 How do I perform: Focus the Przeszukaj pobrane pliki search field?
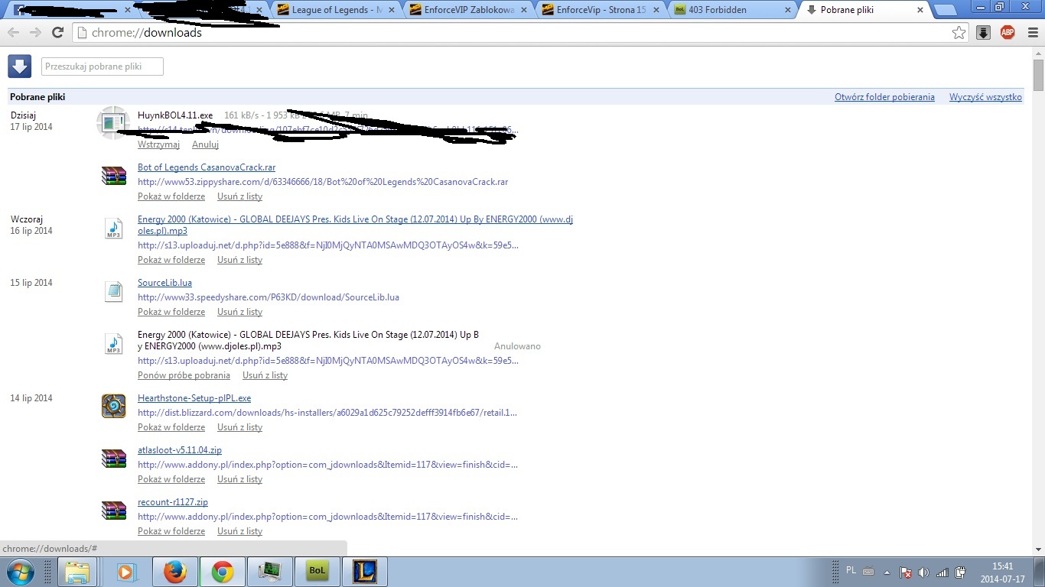(103, 66)
